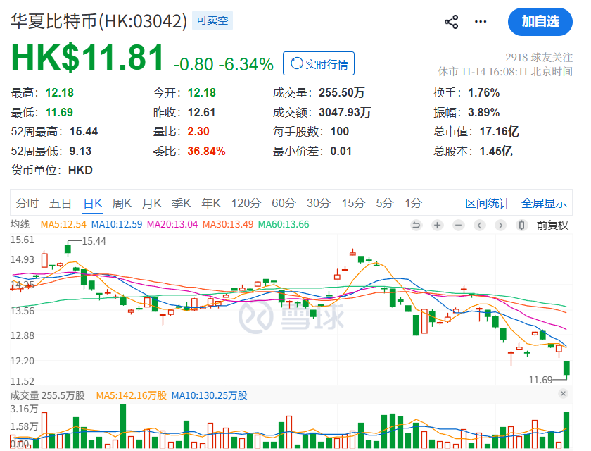
Task: Click the MA30:13.49 indicator label
Action: click(228, 224)
